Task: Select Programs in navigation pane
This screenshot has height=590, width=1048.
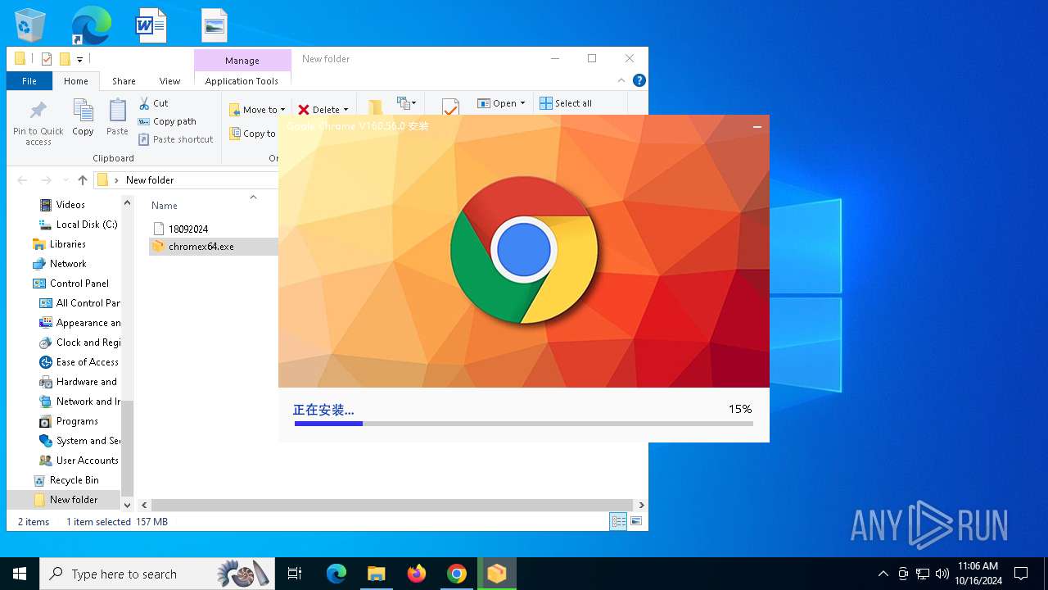Action: [77, 421]
